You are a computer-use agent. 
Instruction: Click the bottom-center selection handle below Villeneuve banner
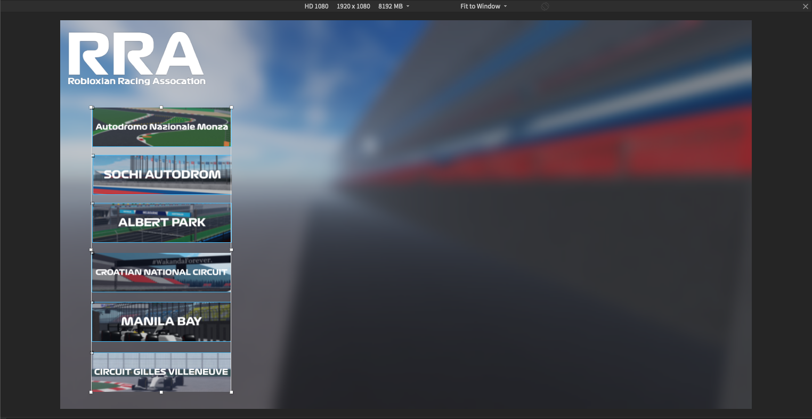click(x=161, y=392)
